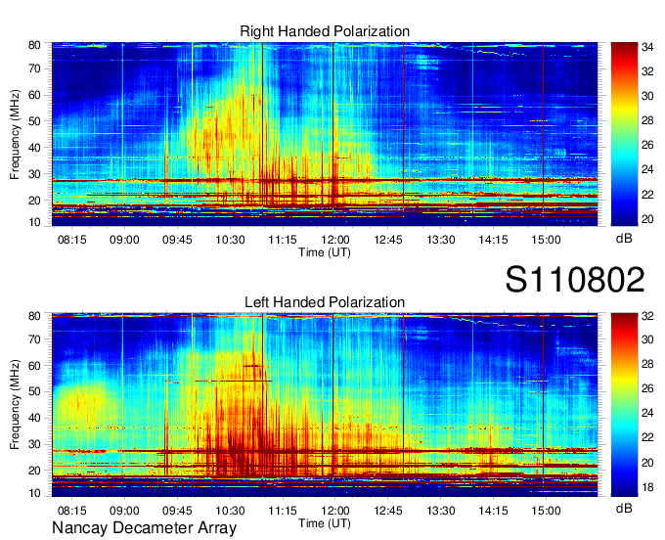Click the 09:00 tick on the left-handed plot

pos(124,511)
